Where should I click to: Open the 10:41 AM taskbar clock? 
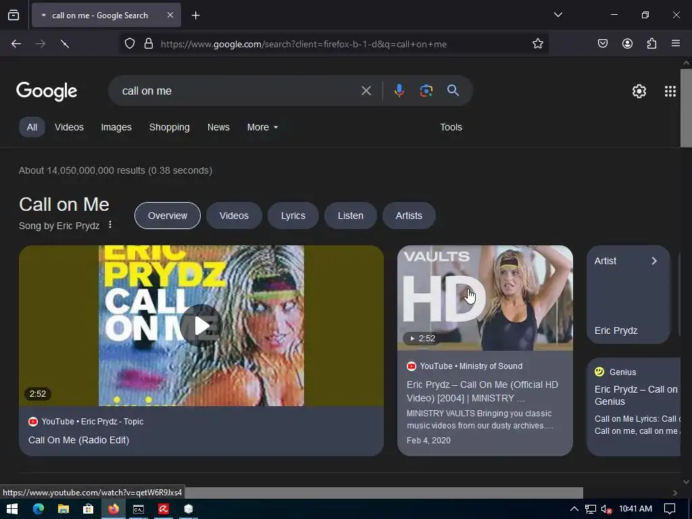pos(635,509)
